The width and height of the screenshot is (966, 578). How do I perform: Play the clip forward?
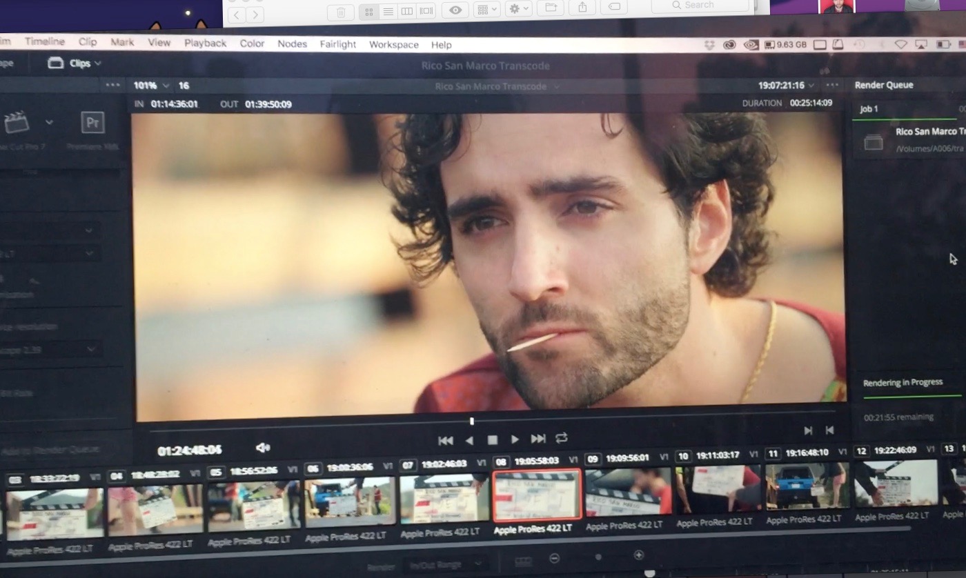point(515,439)
